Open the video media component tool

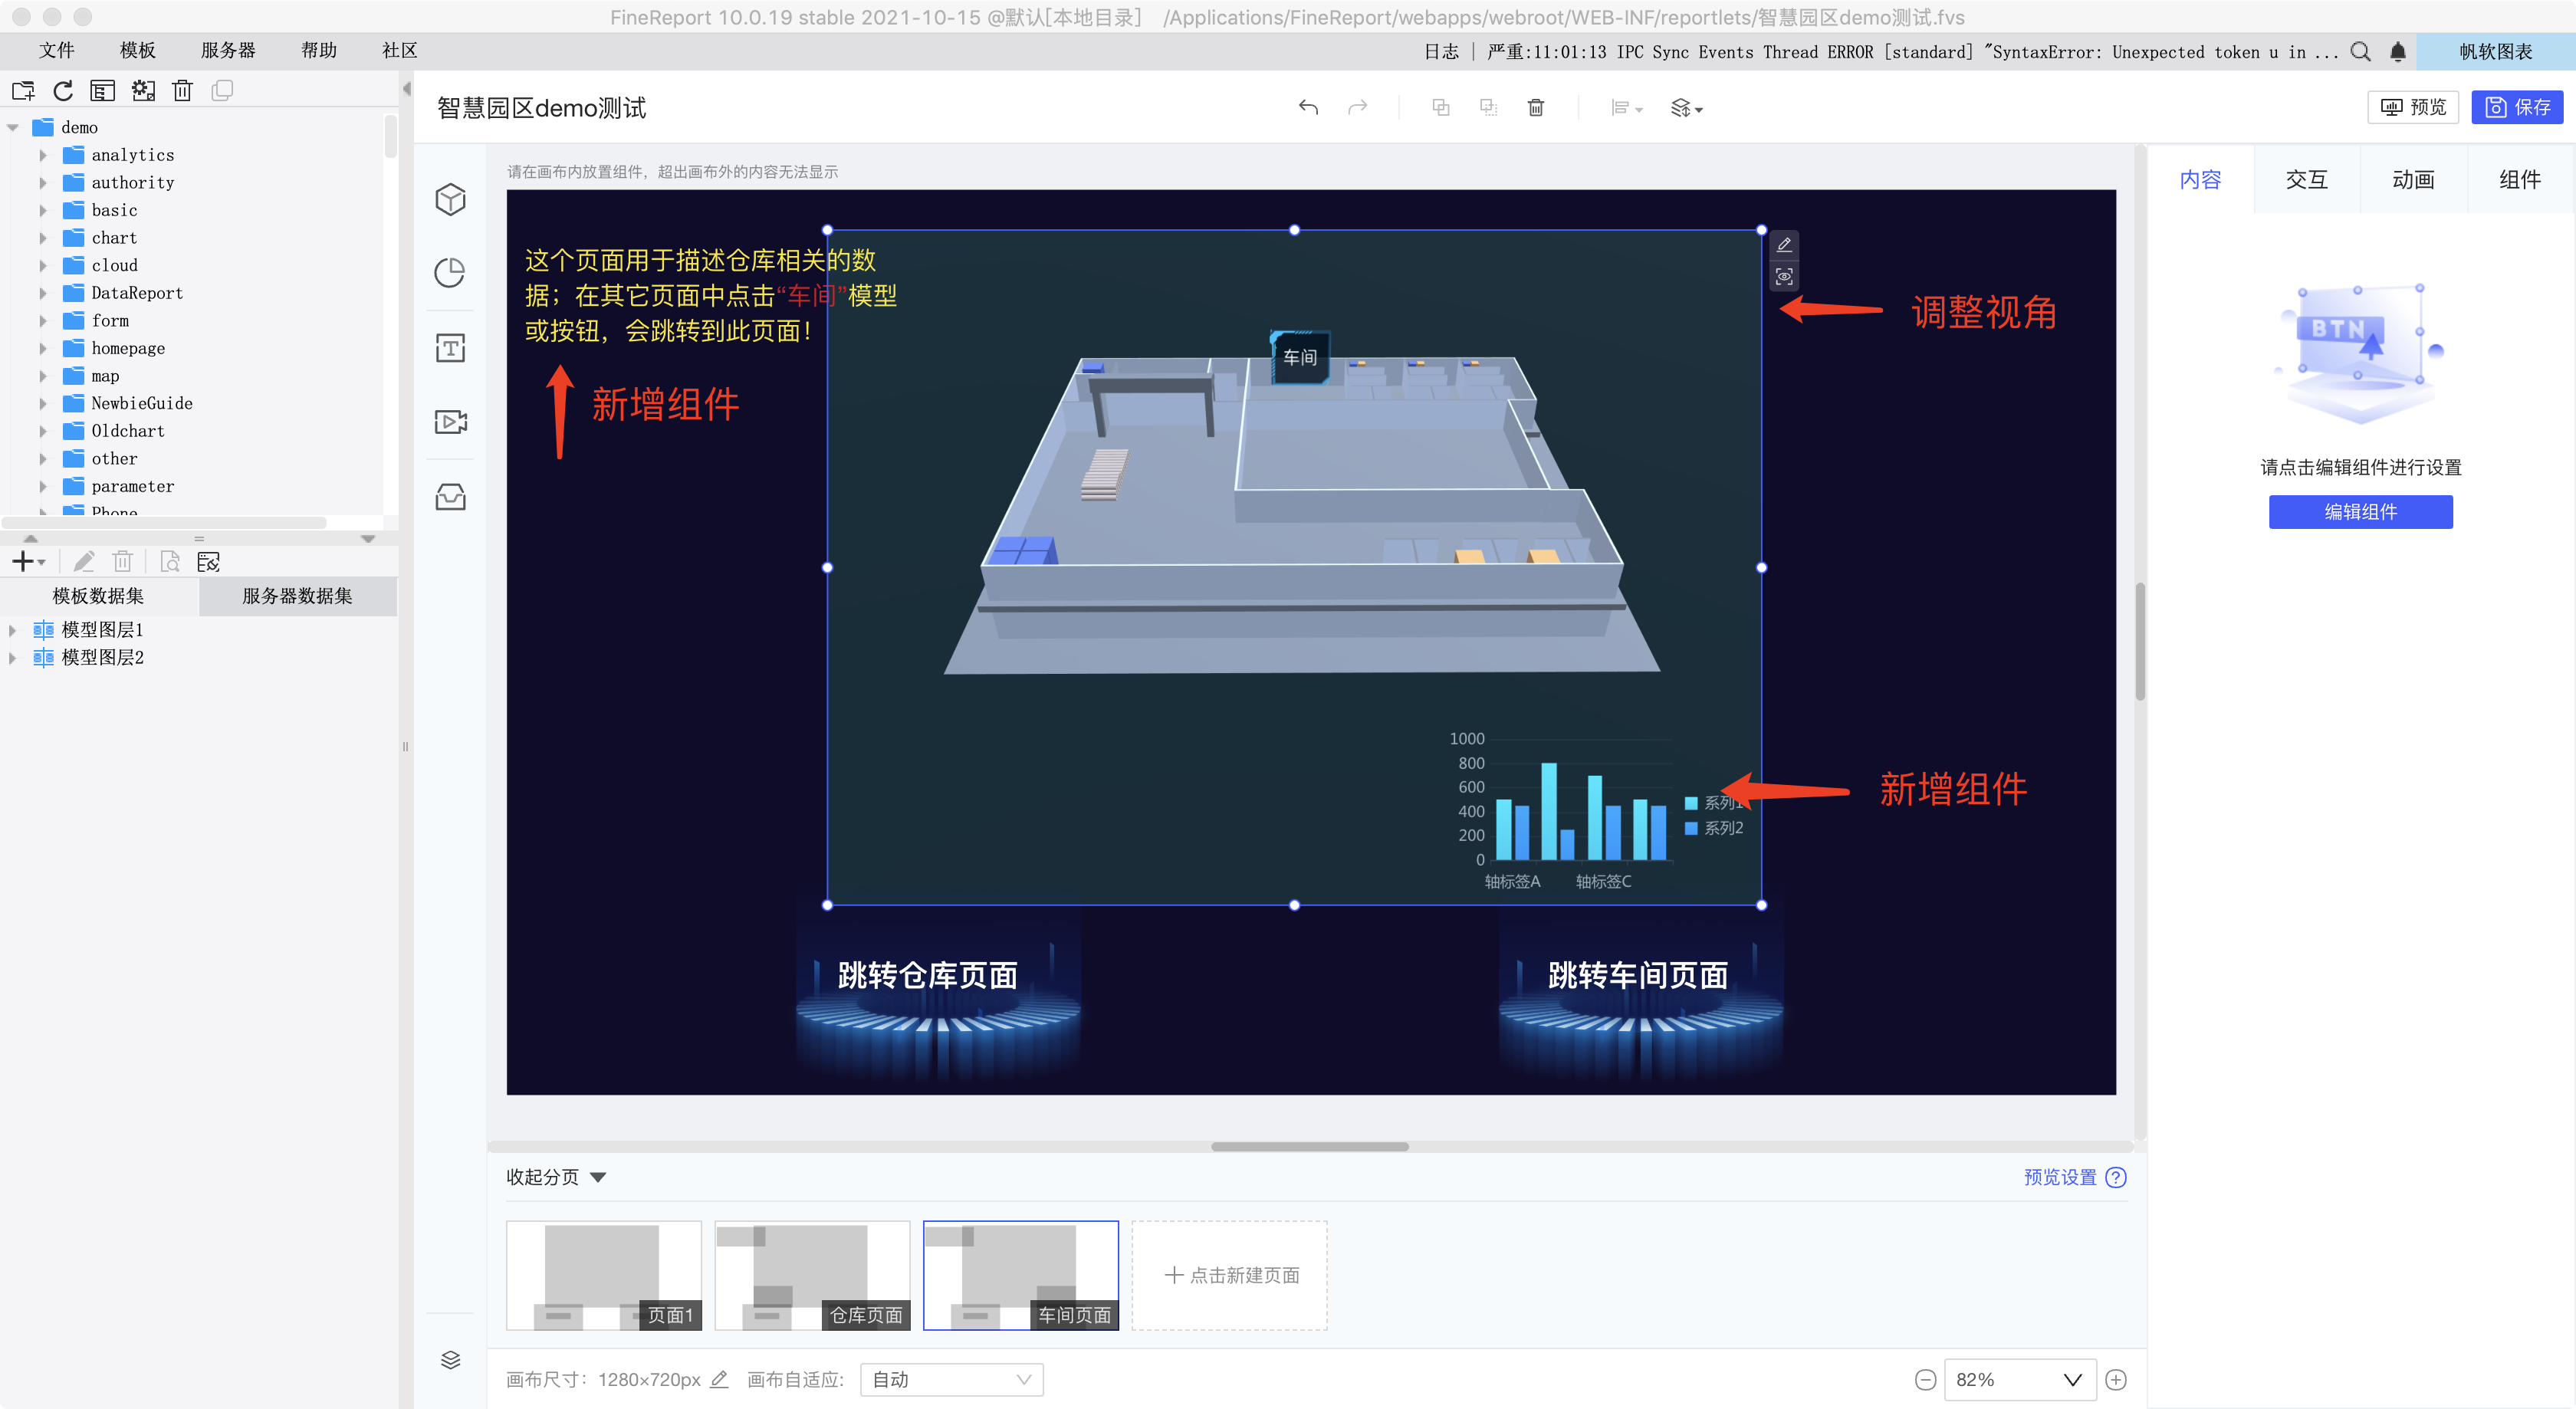pos(450,422)
